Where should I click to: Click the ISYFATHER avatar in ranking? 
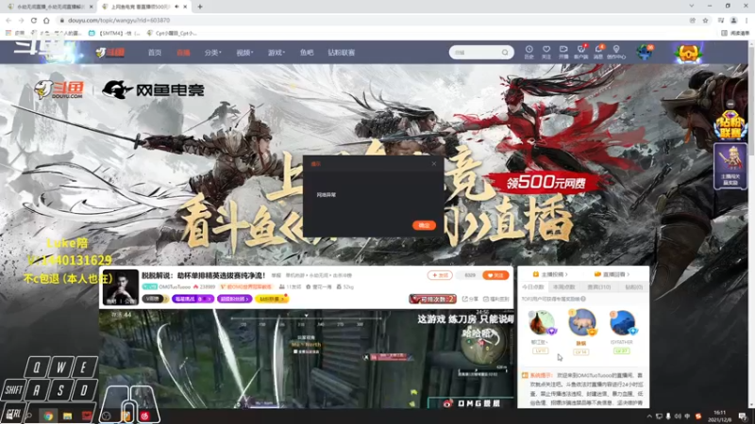(x=622, y=322)
